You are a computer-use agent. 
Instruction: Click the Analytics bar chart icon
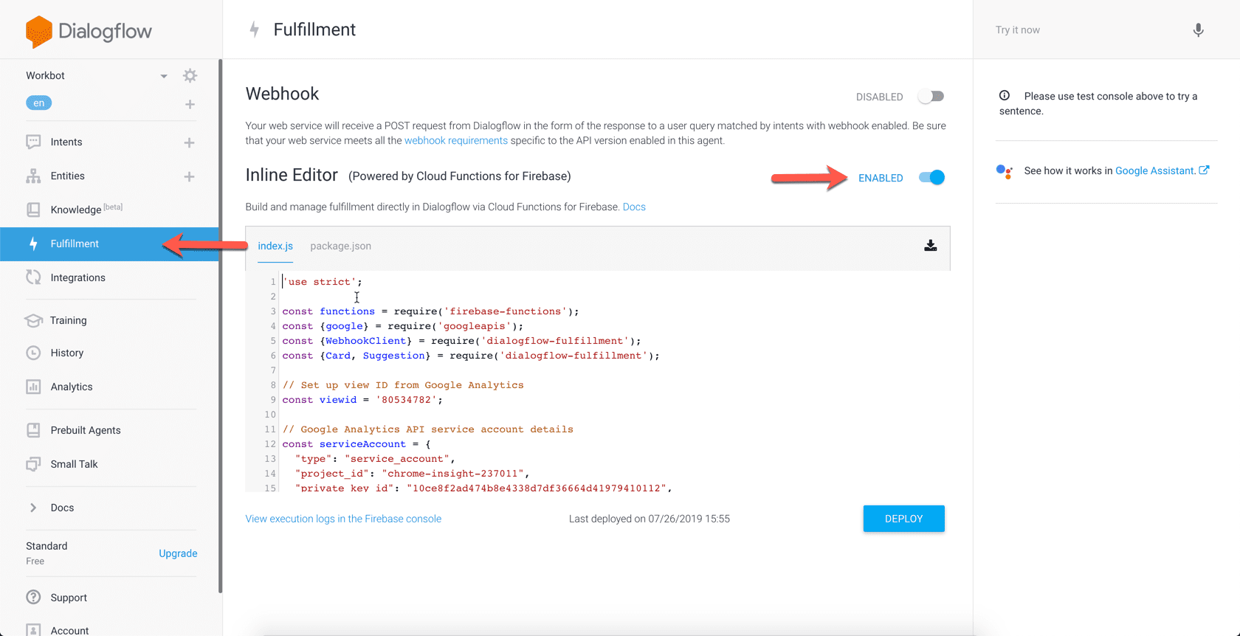(33, 387)
